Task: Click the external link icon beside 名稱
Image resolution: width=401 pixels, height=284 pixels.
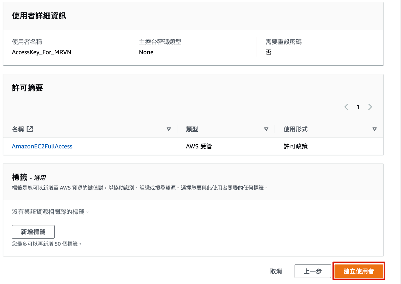Action: point(30,129)
